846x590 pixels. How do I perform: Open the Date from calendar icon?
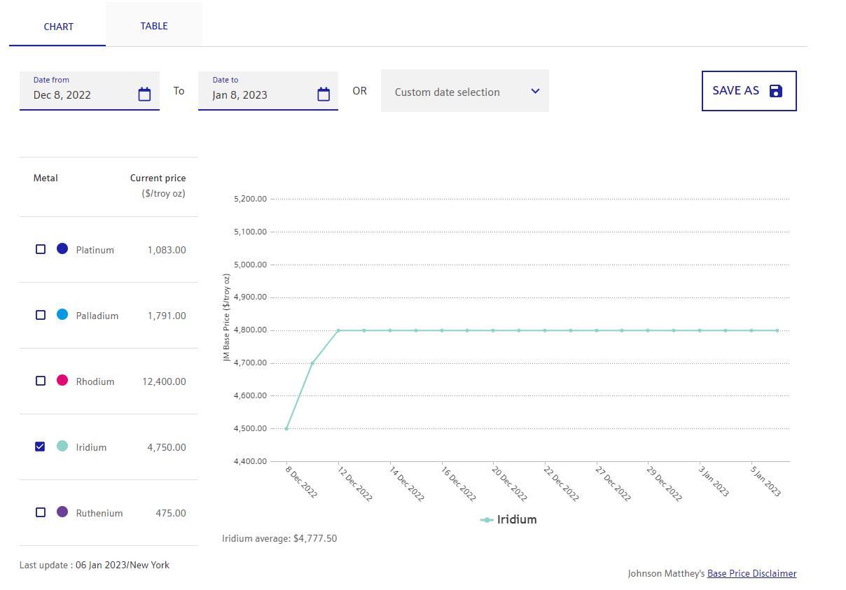[144, 94]
